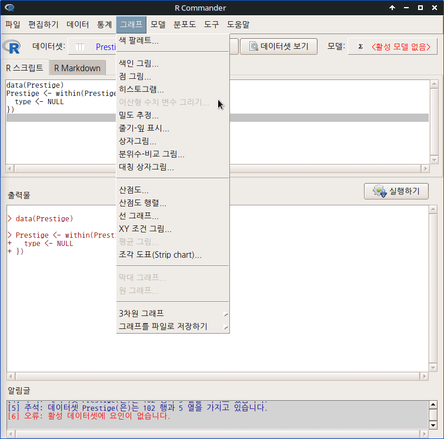The image size is (444, 439).
Task: Open the 도구 menu
Action: point(212,24)
